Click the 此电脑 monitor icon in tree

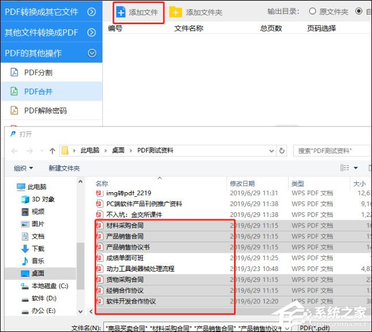tap(21, 187)
